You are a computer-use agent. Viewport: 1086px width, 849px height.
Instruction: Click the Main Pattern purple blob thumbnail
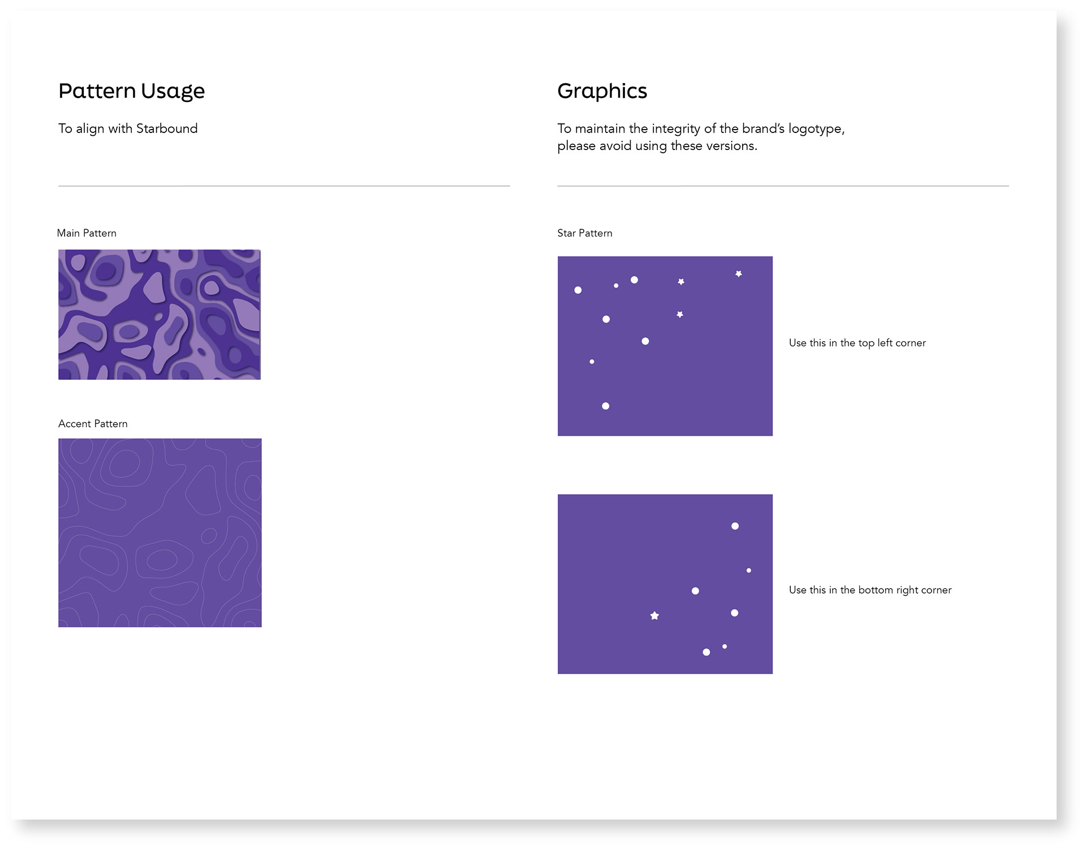click(x=160, y=315)
